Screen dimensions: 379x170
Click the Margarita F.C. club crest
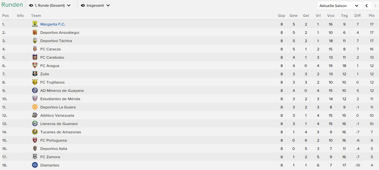point(35,24)
